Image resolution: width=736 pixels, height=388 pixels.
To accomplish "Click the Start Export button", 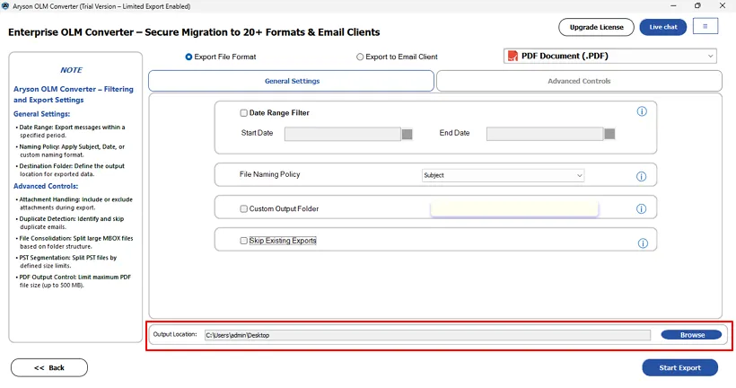I will [x=679, y=367].
